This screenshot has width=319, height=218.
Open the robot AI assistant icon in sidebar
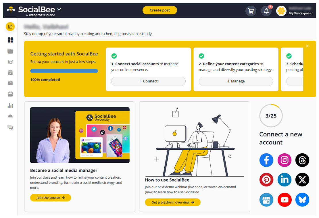(10, 62)
